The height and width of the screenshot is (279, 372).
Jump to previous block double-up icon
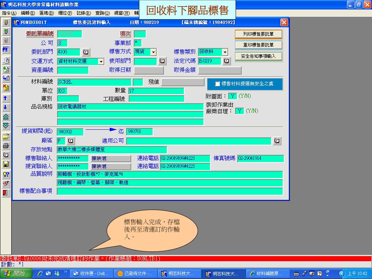6,117
